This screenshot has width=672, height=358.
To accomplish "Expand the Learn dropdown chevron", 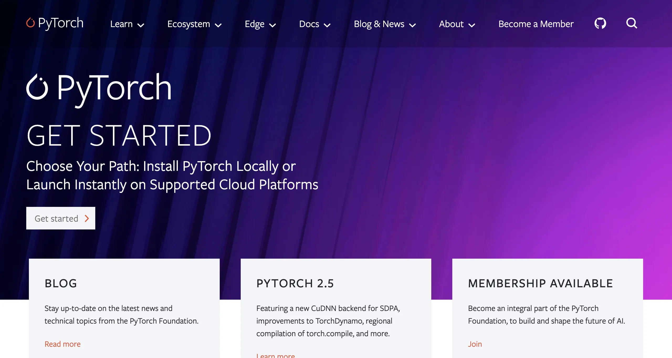I will [x=141, y=25].
